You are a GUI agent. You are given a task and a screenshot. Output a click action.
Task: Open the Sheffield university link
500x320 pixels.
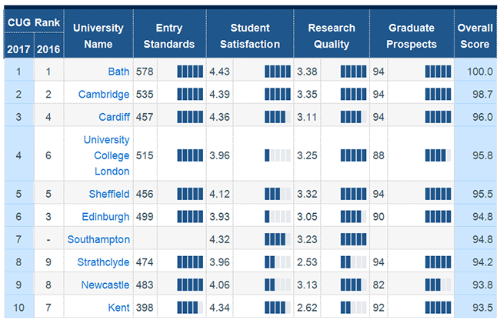click(109, 194)
